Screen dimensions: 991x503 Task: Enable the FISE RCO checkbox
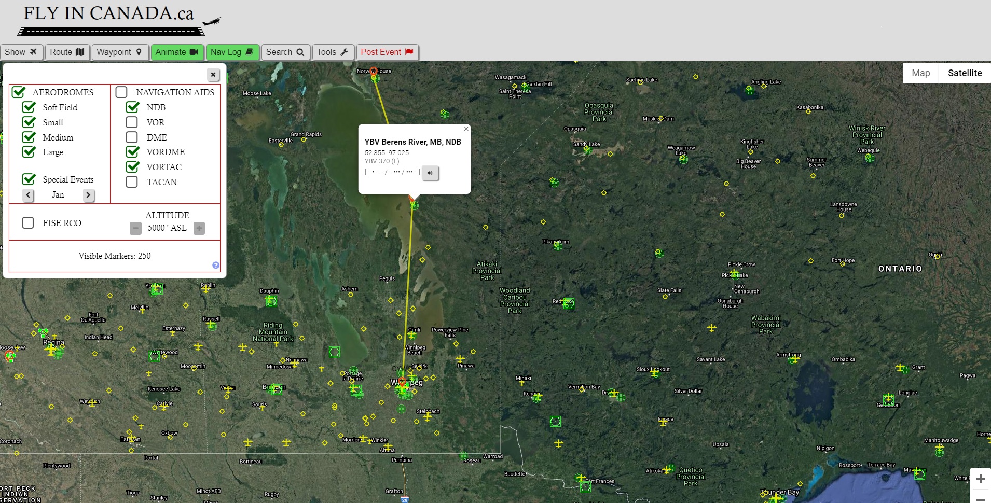(28, 223)
